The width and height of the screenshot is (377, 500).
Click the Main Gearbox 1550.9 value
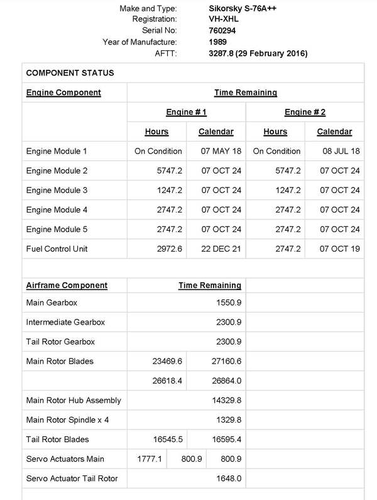click(229, 303)
